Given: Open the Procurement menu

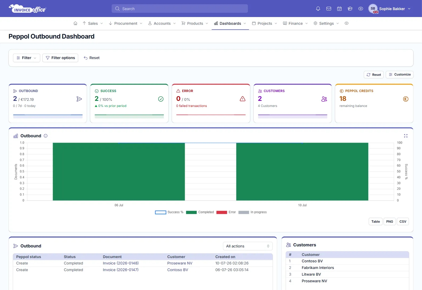Looking at the screenshot, I should 125,23.
